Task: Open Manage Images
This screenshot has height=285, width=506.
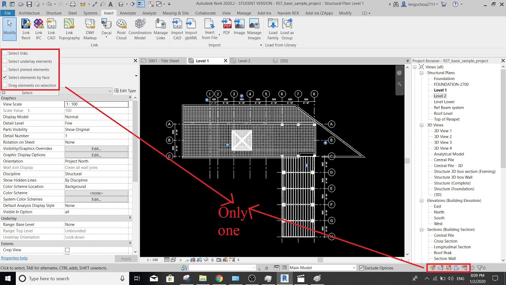Action: point(254,29)
